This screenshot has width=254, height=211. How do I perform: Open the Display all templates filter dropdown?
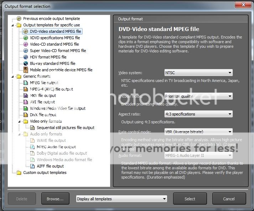(121, 199)
